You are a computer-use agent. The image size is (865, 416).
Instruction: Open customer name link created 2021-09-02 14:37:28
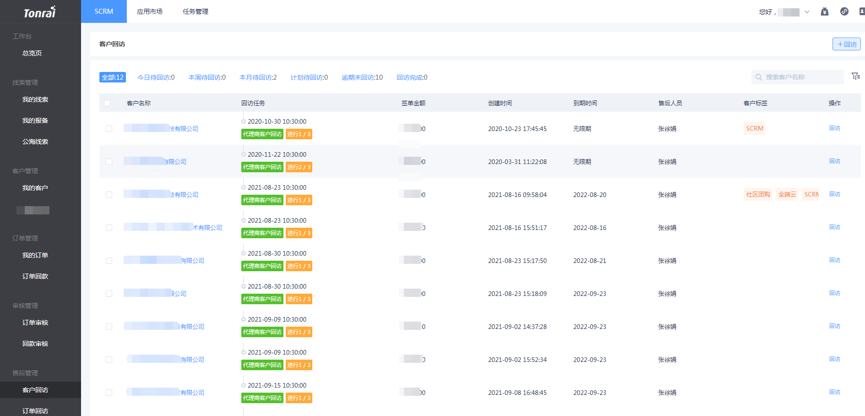(164, 327)
